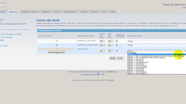The height and width of the screenshot is (104, 186).
Task: Choose Después -> misc/fire.gif option
Action: coord(135,59)
